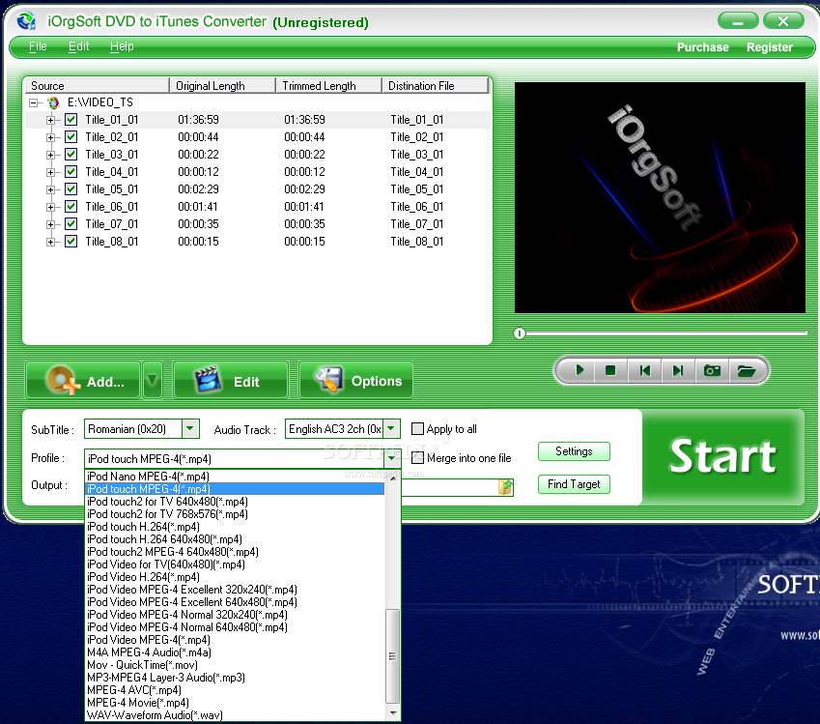The width and height of the screenshot is (820, 724).
Task: Open the snapshot folder icon
Action: 747,370
